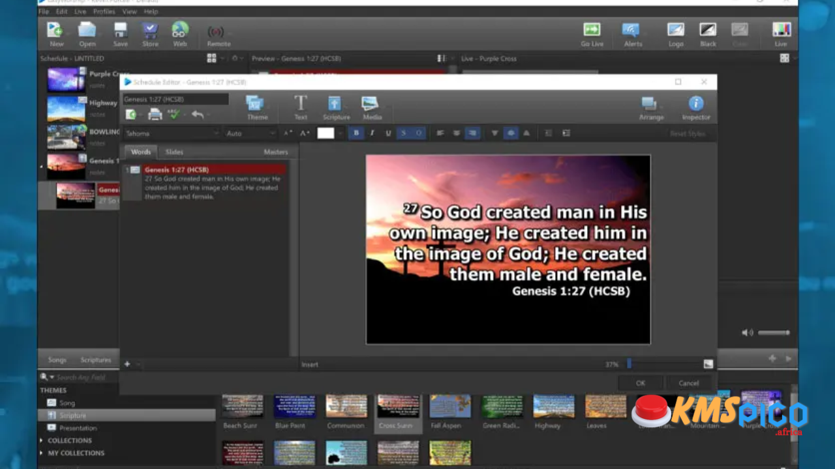The height and width of the screenshot is (469, 835).
Task: Toggle underline formatting
Action: pos(388,133)
